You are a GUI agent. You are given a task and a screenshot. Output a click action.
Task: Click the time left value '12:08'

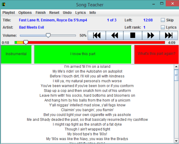148,20
